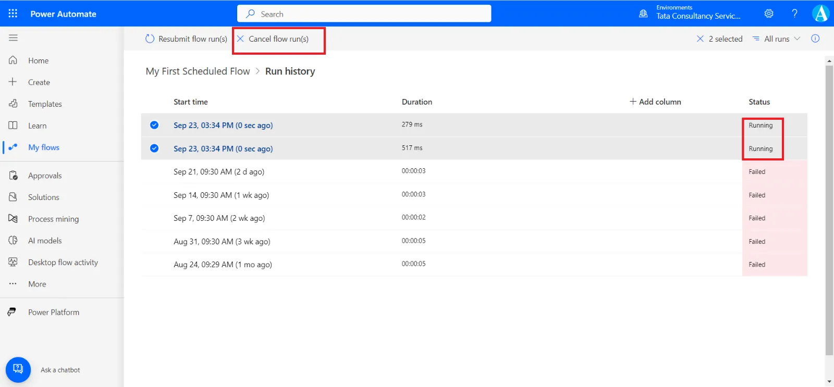Screen dimensions: 834x387
Task: Click the Environments globe icon
Action: pyautogui.click(x=643, y=14)
